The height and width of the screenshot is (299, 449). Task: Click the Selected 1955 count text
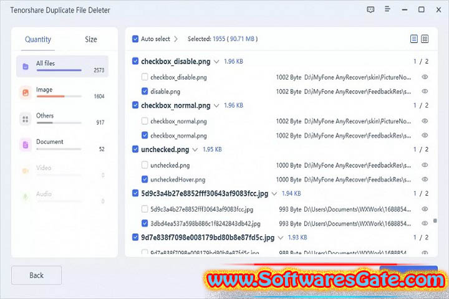(x=206, y=39)
